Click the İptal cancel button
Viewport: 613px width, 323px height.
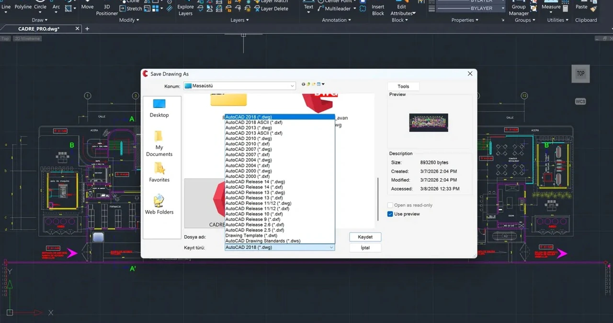click(x=365, y=248)
